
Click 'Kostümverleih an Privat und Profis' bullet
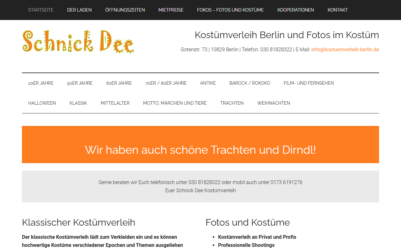point(257,237)
